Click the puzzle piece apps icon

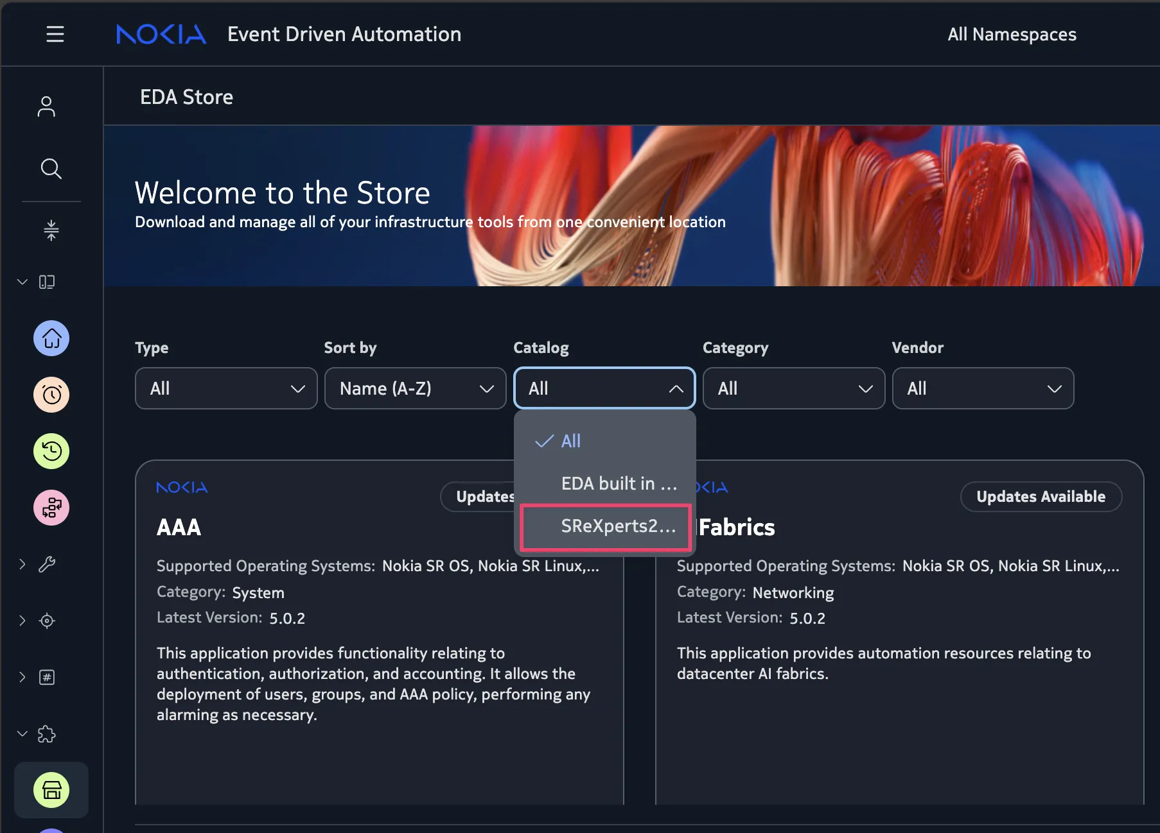click(47, 734)
